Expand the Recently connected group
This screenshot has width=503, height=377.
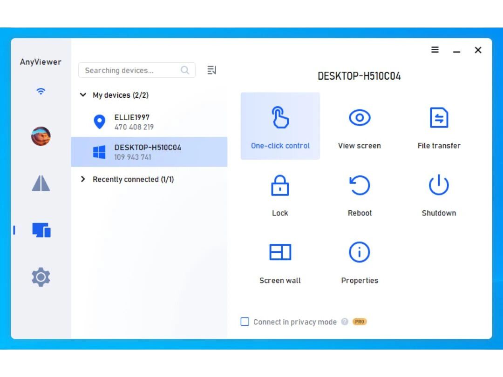(x=83, y=179)
